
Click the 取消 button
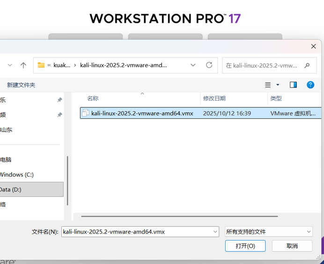(x=292, y=246)
